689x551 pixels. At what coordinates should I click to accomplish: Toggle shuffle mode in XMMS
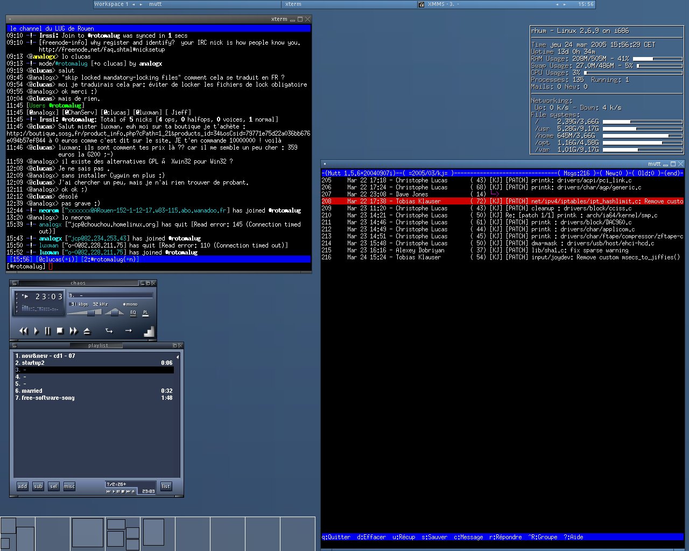click(x=109, y=330)
